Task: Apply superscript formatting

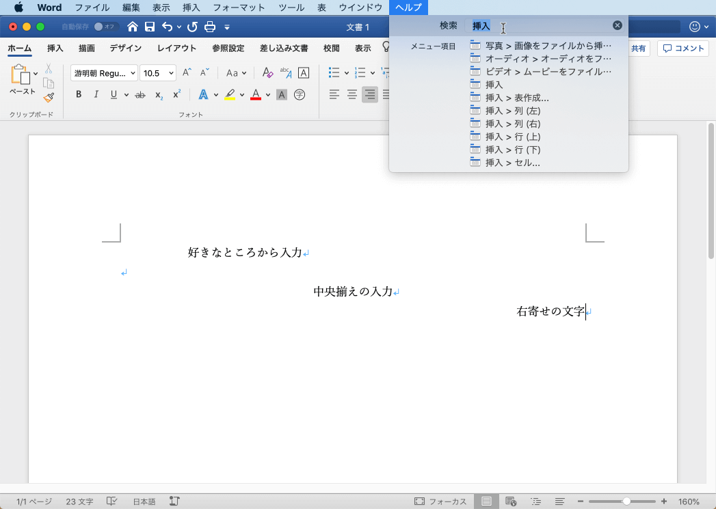Action: pyautogui.click(x=176, y=94)
